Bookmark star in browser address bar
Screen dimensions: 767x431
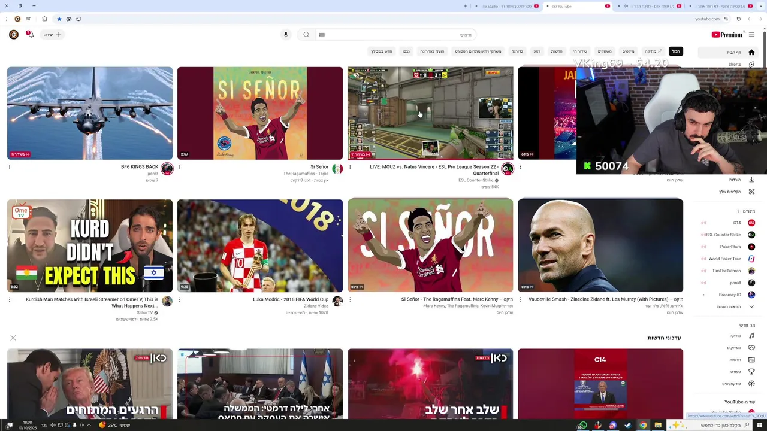pyautogui.click(x=59, y=19)
